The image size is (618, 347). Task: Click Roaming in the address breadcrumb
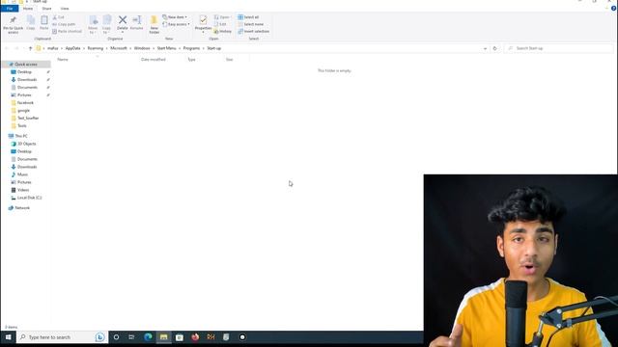(x=96, y=48)
